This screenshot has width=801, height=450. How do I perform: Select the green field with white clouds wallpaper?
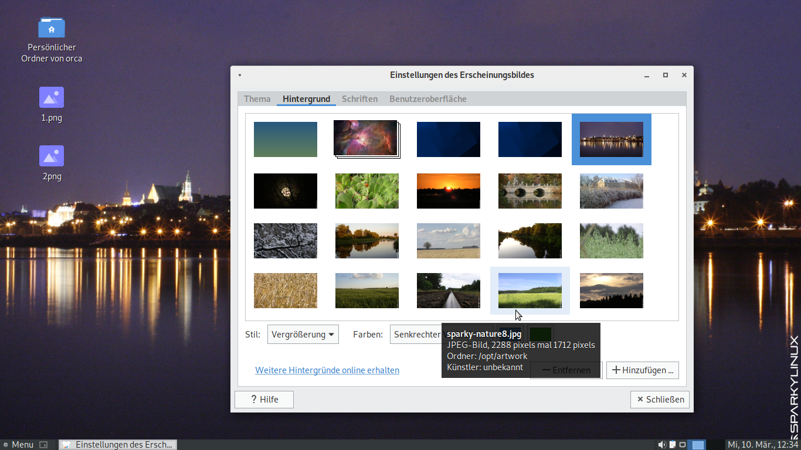367,291
